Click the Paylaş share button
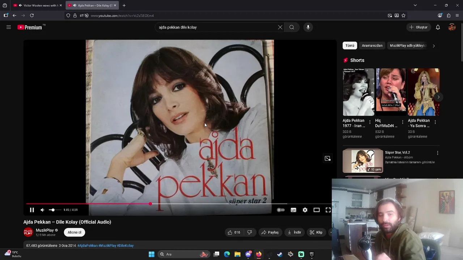The image size is (463, 260). click(270, 232)
